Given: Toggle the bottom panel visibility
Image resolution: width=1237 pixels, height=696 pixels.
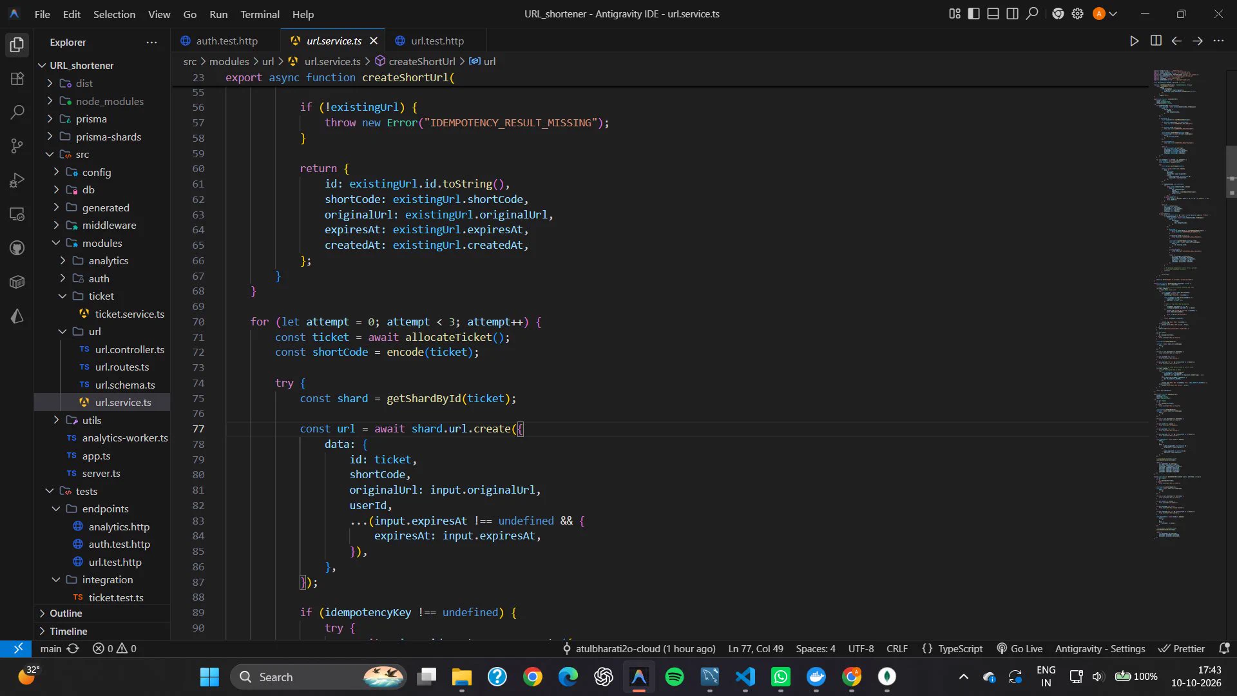Looking at the screenshot, I should point(993,14).
